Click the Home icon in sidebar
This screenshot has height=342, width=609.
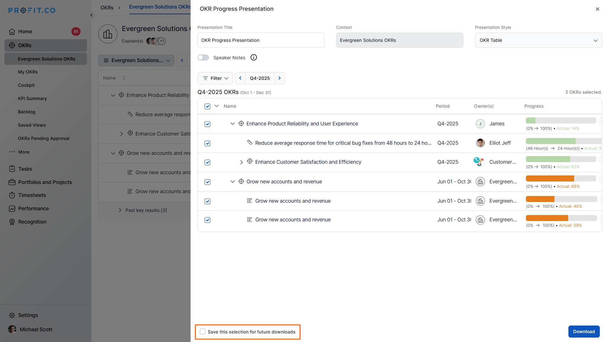tap(12, 32)
